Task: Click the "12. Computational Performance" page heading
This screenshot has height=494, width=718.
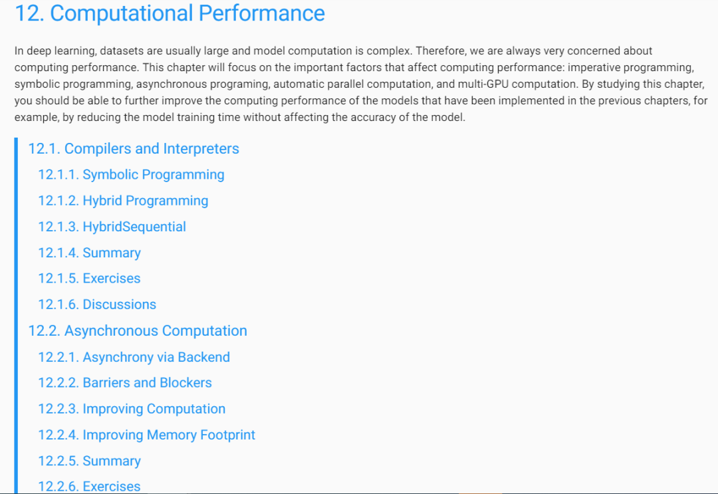Action: pyautogui.click(x=170, y=13)
